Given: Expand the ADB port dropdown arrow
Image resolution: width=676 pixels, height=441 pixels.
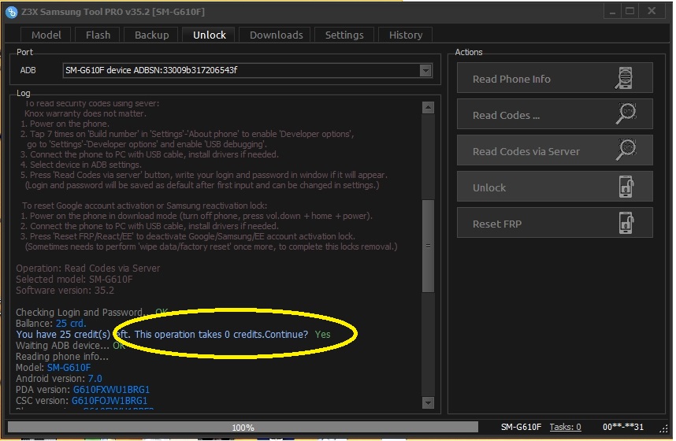Looking at the screenshot, I should pos(425,70).
